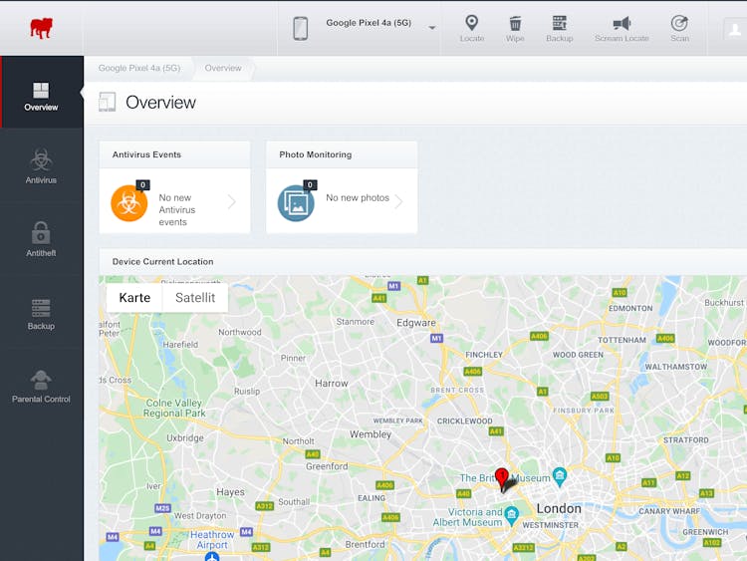747x561 pixels.
Task: Click the Wipe trash icon
Action: [x=515, y=29]
